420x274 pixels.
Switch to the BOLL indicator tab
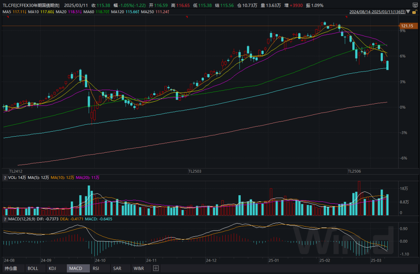pos(33,268)
